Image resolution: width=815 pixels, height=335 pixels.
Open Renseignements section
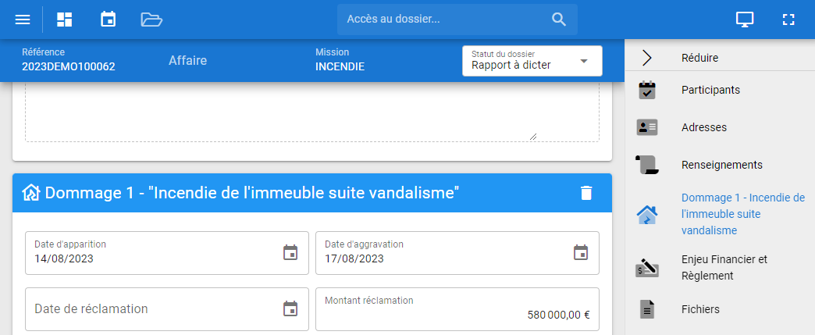coord(721,165)
